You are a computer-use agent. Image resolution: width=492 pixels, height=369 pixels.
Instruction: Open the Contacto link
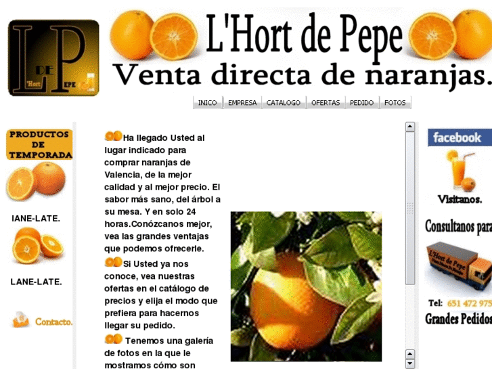[x=53, y=322]
